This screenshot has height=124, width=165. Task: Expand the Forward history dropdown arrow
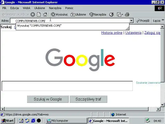(28, 14)
